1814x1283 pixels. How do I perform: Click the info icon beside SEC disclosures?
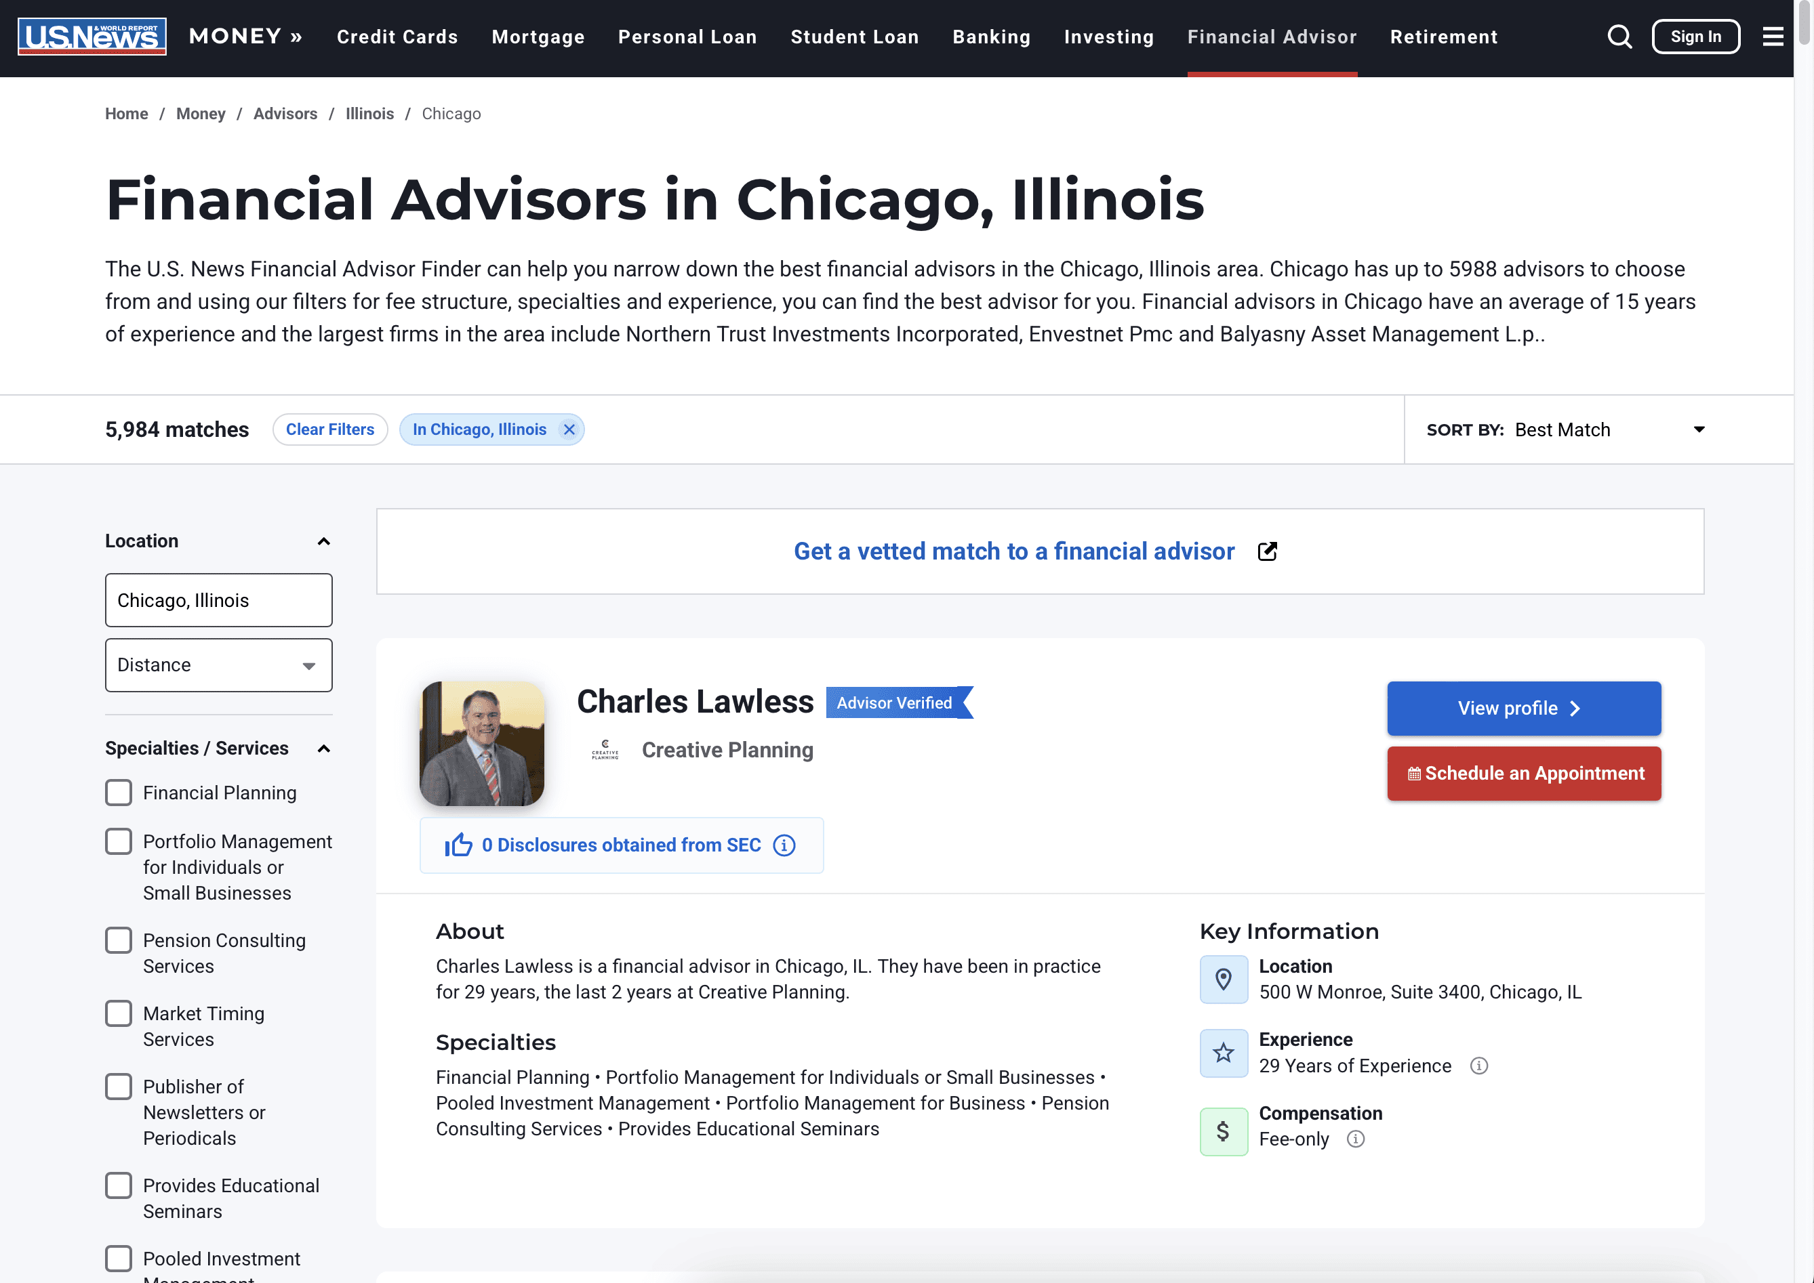784,845
